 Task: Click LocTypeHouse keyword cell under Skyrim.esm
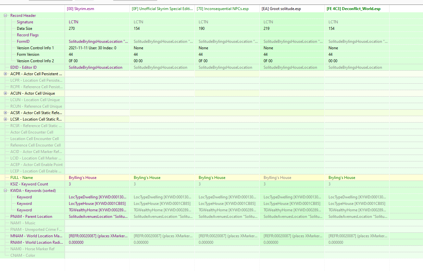point(97,204)
